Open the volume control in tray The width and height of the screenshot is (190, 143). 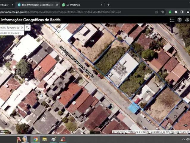[x=188, y=139]
